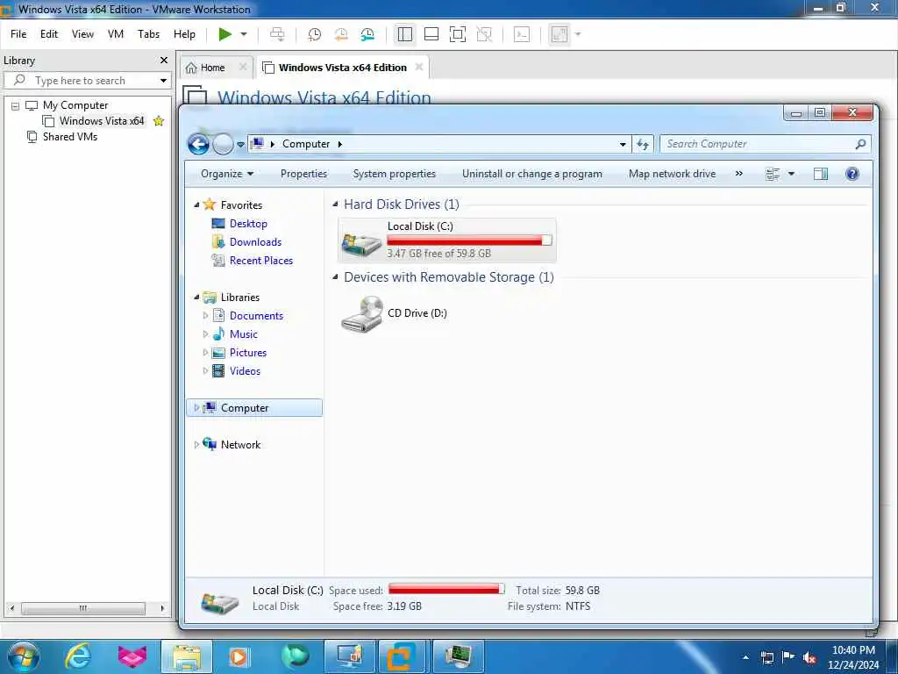Screen dimensions: 898x674
Task: Close the Windows Vista x64 Edition tab
Action: [419, 67]
